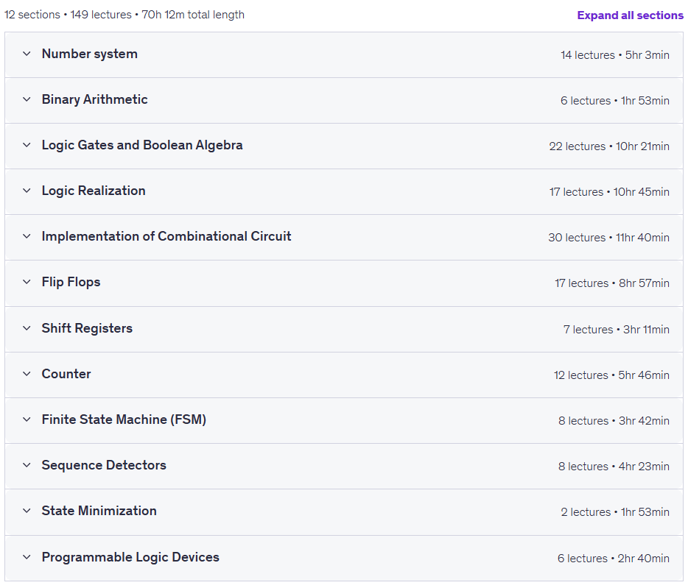Open the Shift Registers section title
This screenshot has height=588, width=688.
(87, 328)
